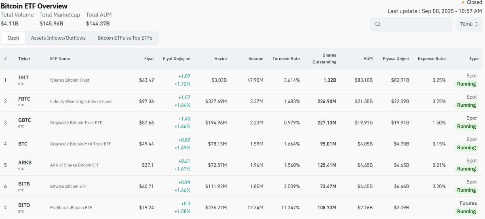
Task: Sort by Piyasa Değeri column header
Action: [396, 59]
